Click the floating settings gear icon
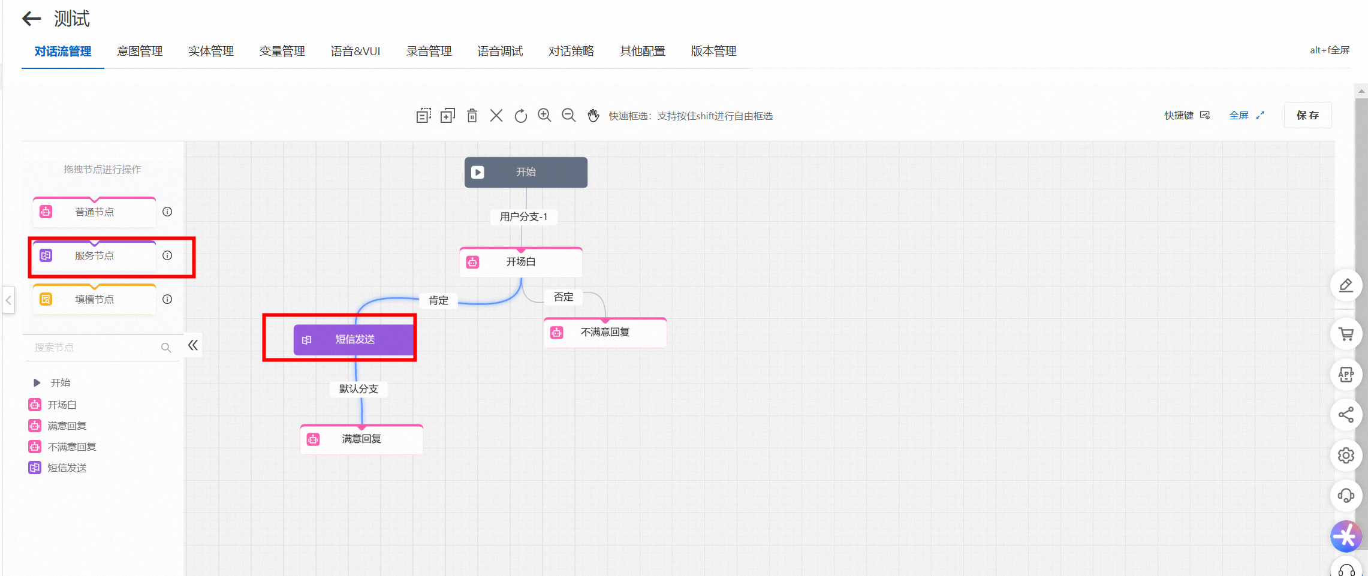The image size is (1368, 576). [1346, 456]
